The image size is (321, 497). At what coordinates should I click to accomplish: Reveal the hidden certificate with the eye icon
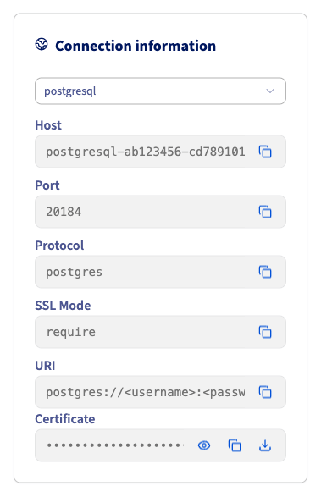pos(204,445)
